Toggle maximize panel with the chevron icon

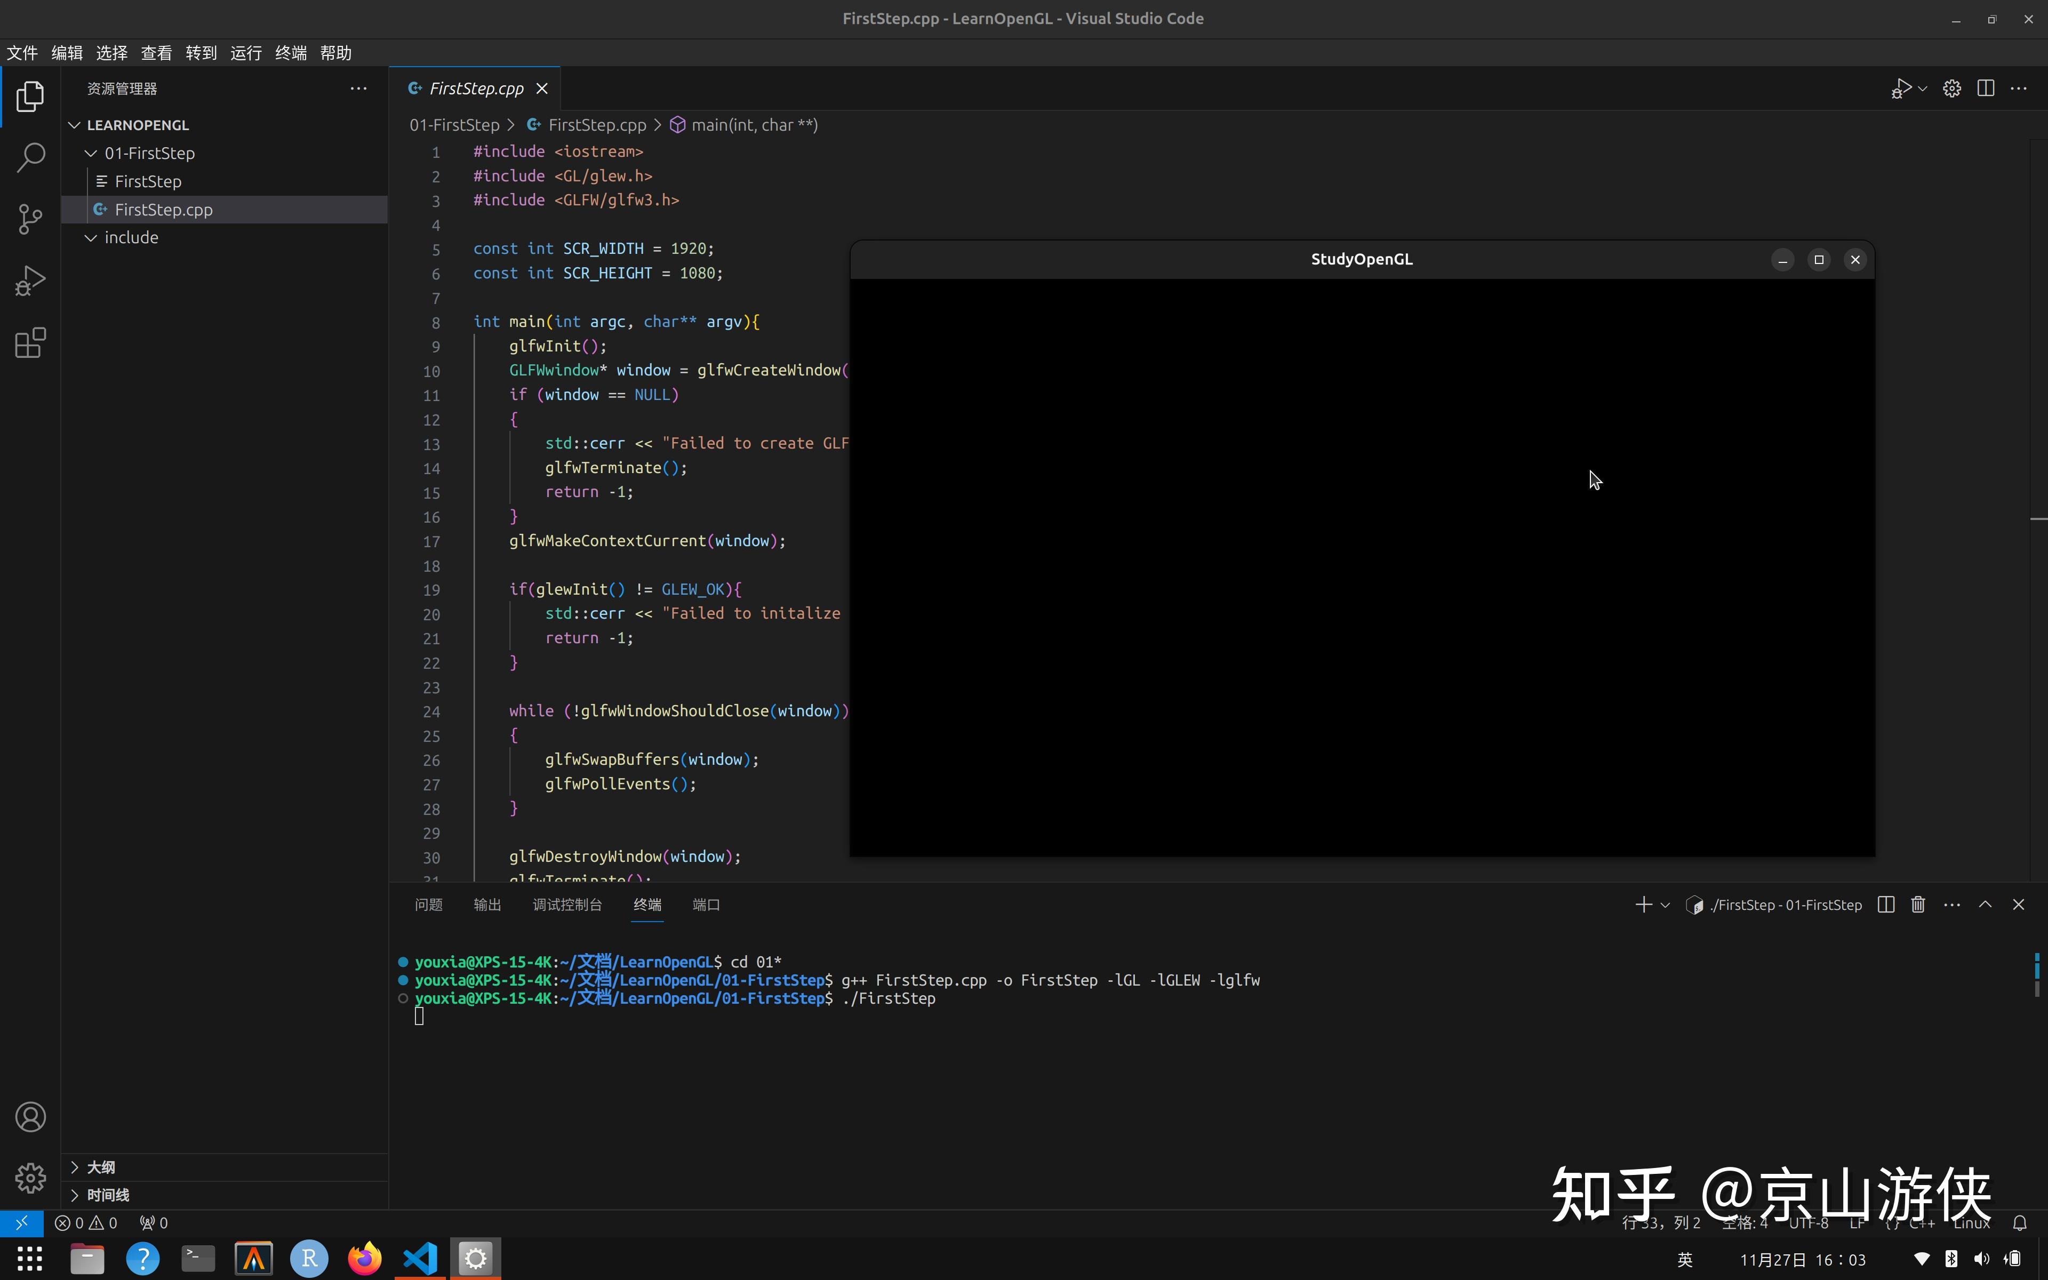pos(1986,904)
